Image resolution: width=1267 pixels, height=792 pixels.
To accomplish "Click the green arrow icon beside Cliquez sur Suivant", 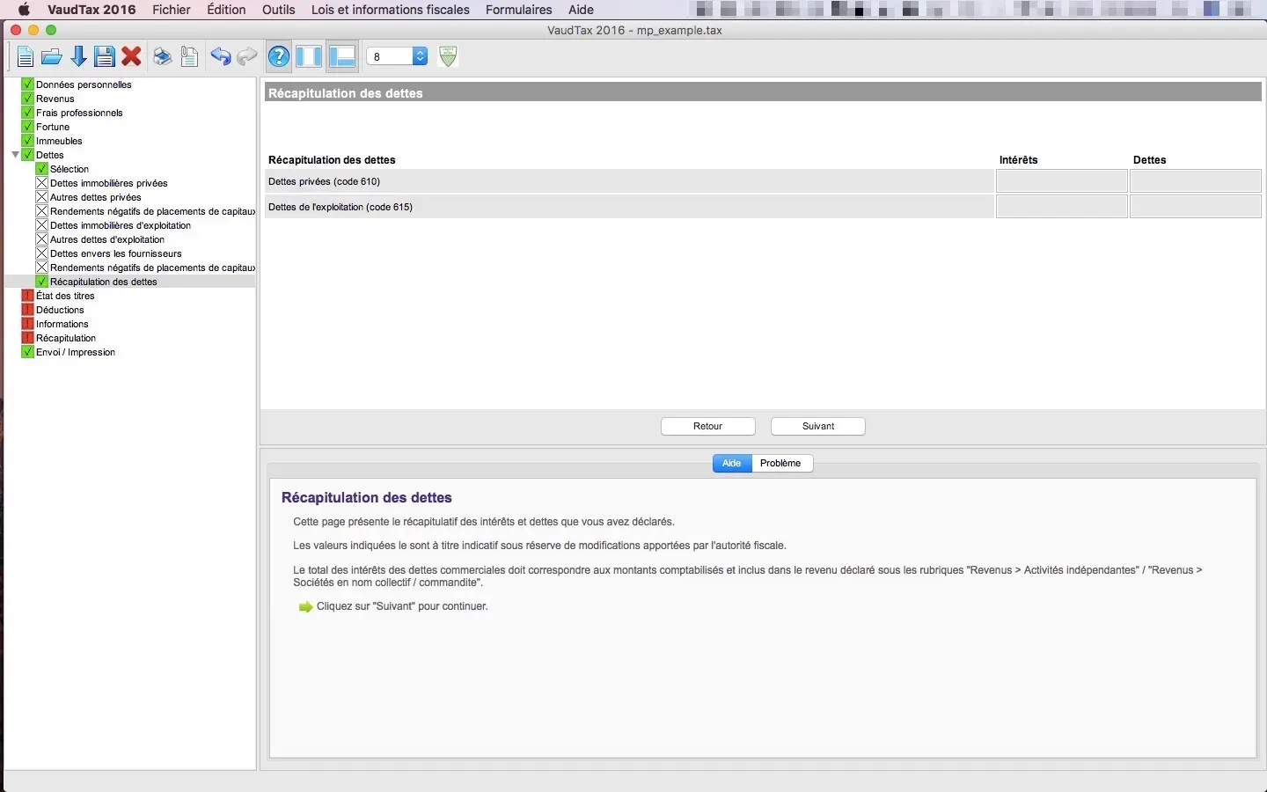I will tap(305, 607).
